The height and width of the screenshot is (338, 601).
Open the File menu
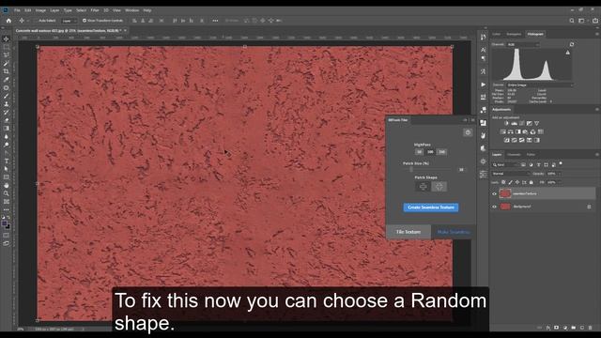point(17,10)
